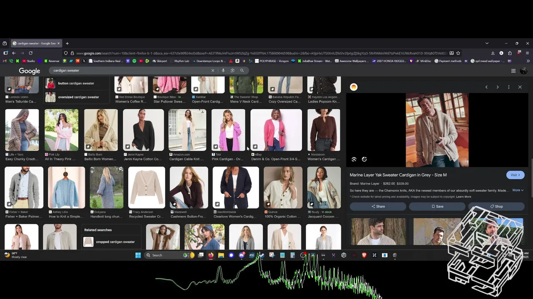Viewport: 533px width, 299px height.
Task: Click the Share button
Action: coord(378,206)
